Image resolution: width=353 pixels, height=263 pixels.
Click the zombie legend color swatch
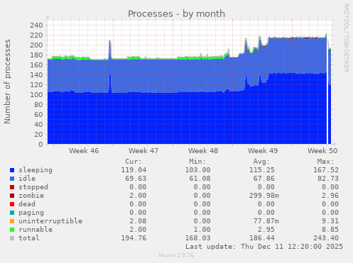coord(12,196)
